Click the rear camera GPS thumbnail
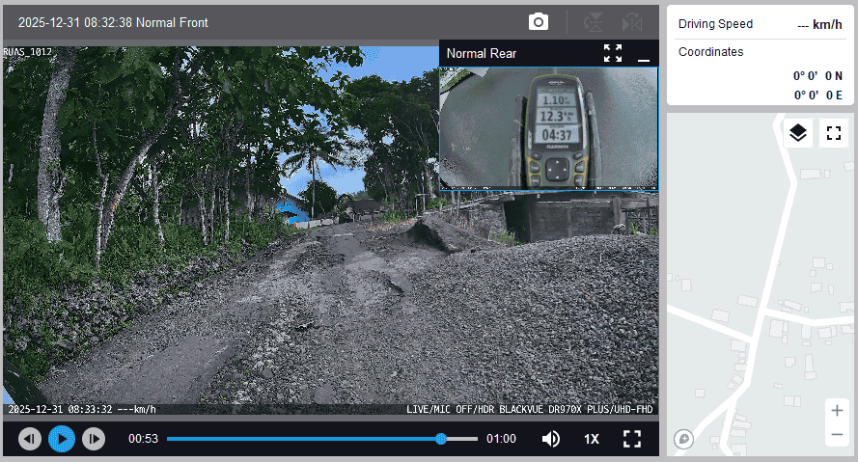Screen dimensions: 858x462 pos(548,127)
